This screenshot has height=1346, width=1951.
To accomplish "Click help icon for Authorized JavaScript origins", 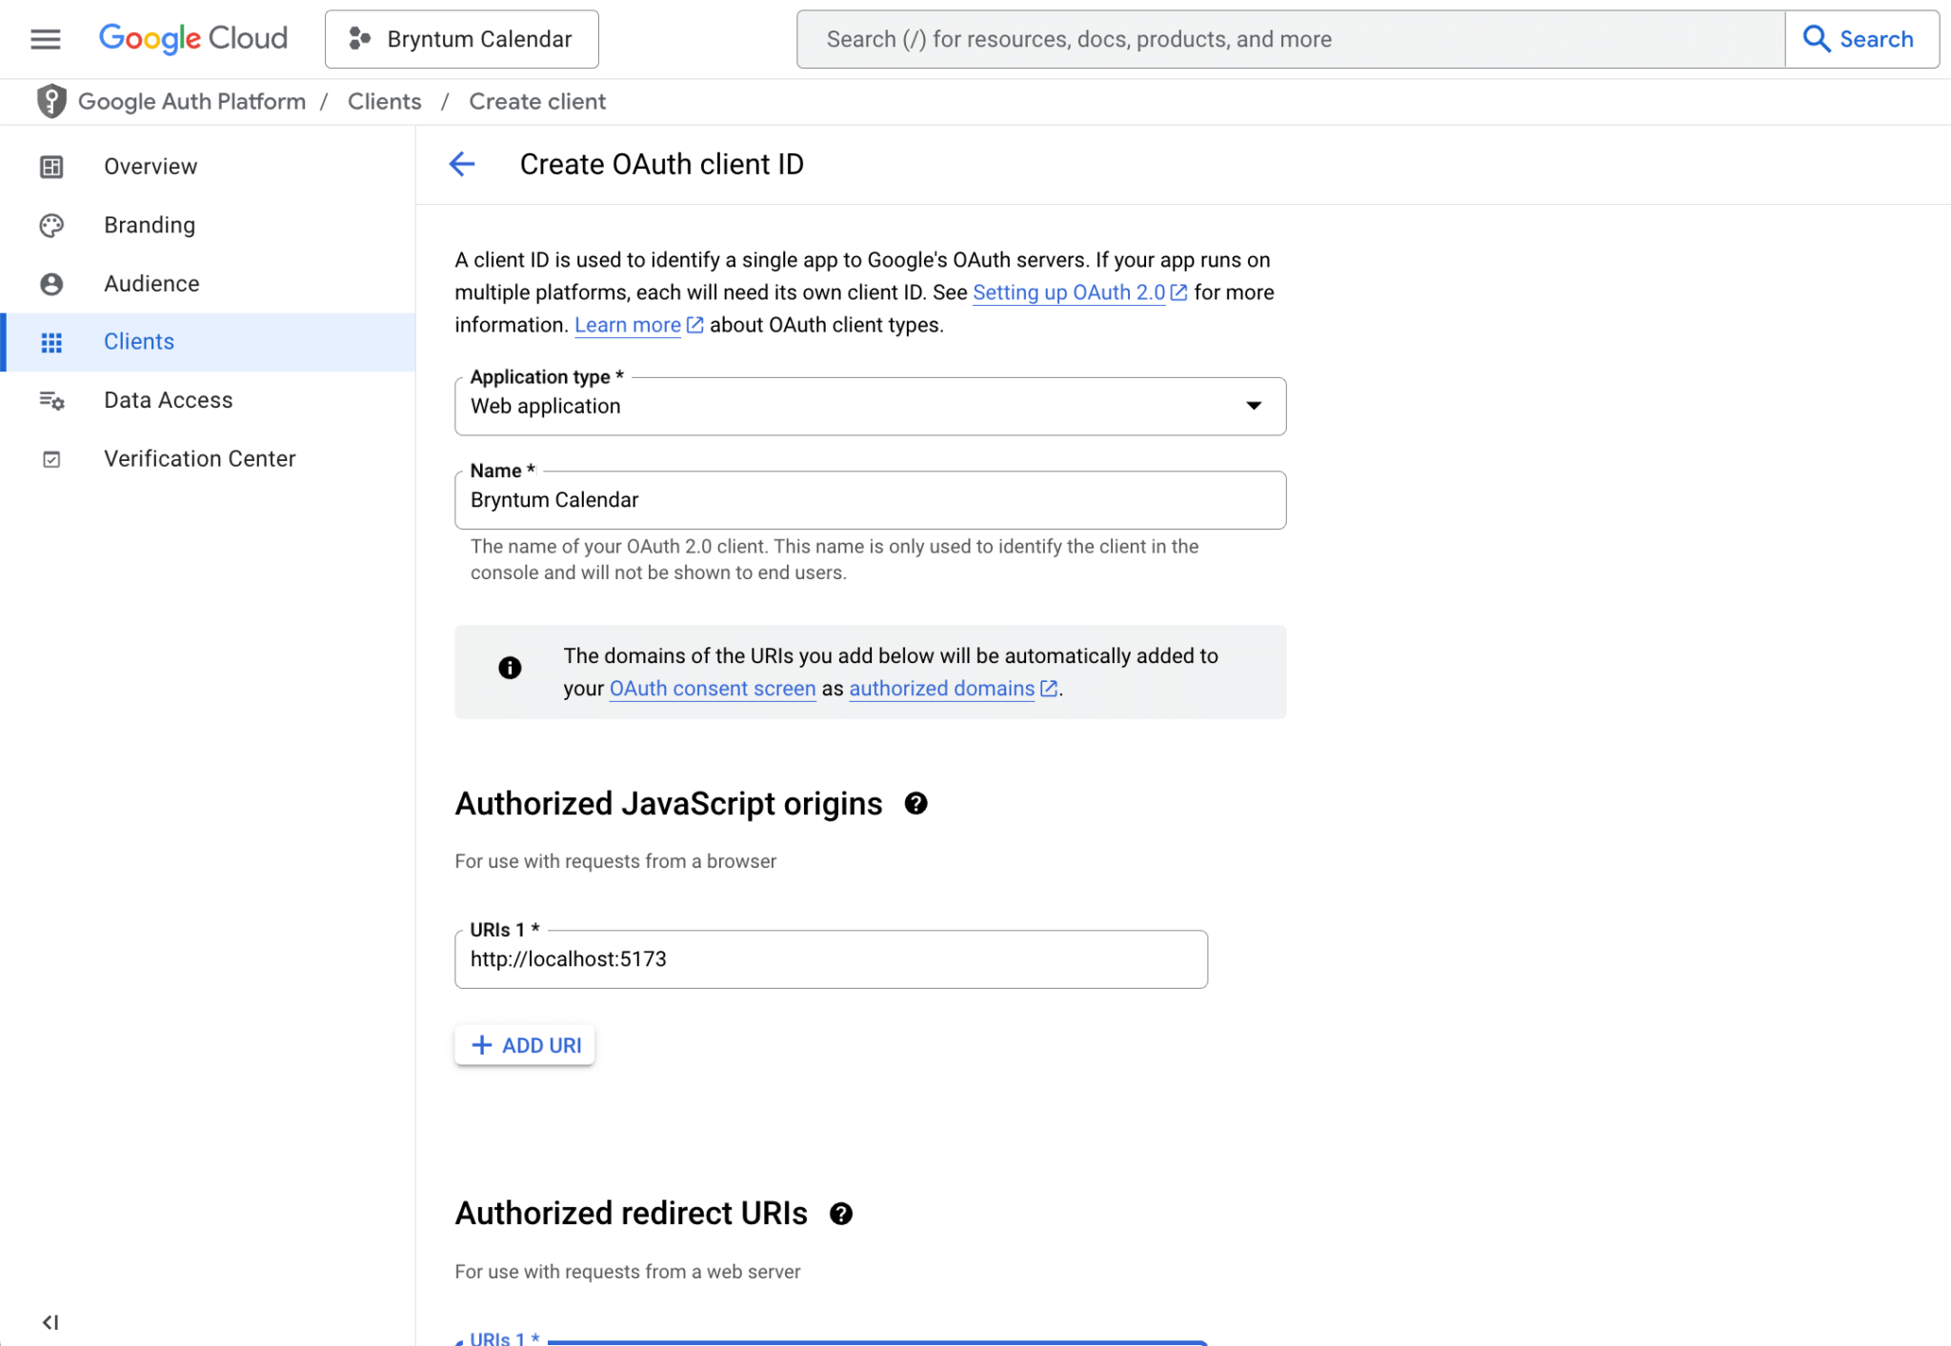I will point(915,804).
